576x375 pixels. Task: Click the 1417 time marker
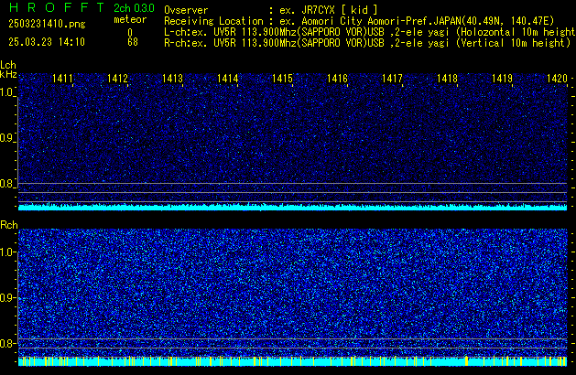[x=392, y=79]
